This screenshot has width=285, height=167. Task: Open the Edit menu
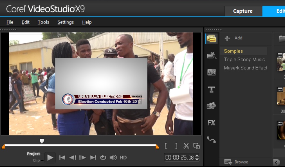(x=25, y=22)
